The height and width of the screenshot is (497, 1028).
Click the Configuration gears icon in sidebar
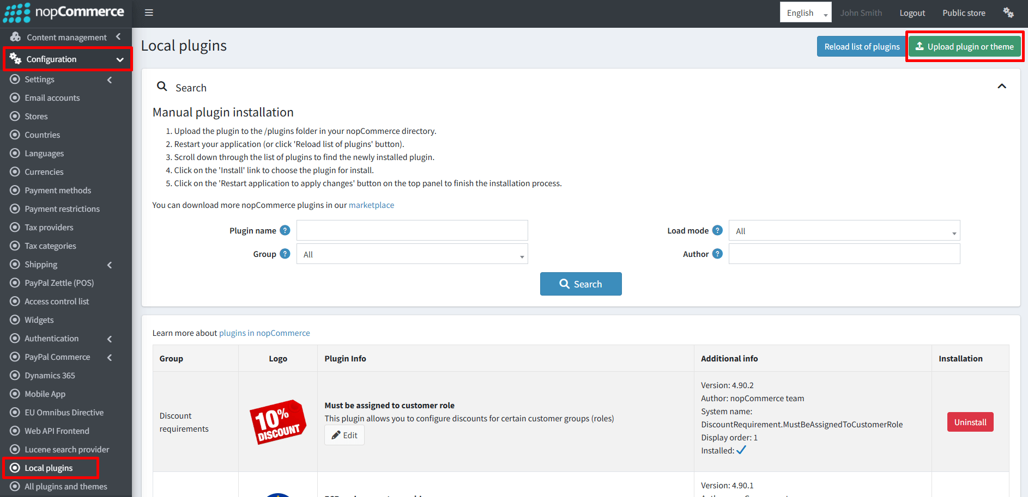(15, 58)
